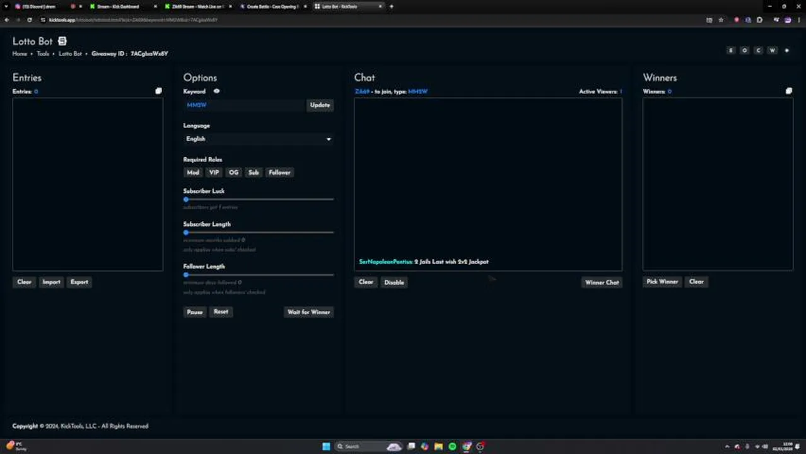Click the Reset button in Options
806x454 pixels.
[x=221, y=311]
